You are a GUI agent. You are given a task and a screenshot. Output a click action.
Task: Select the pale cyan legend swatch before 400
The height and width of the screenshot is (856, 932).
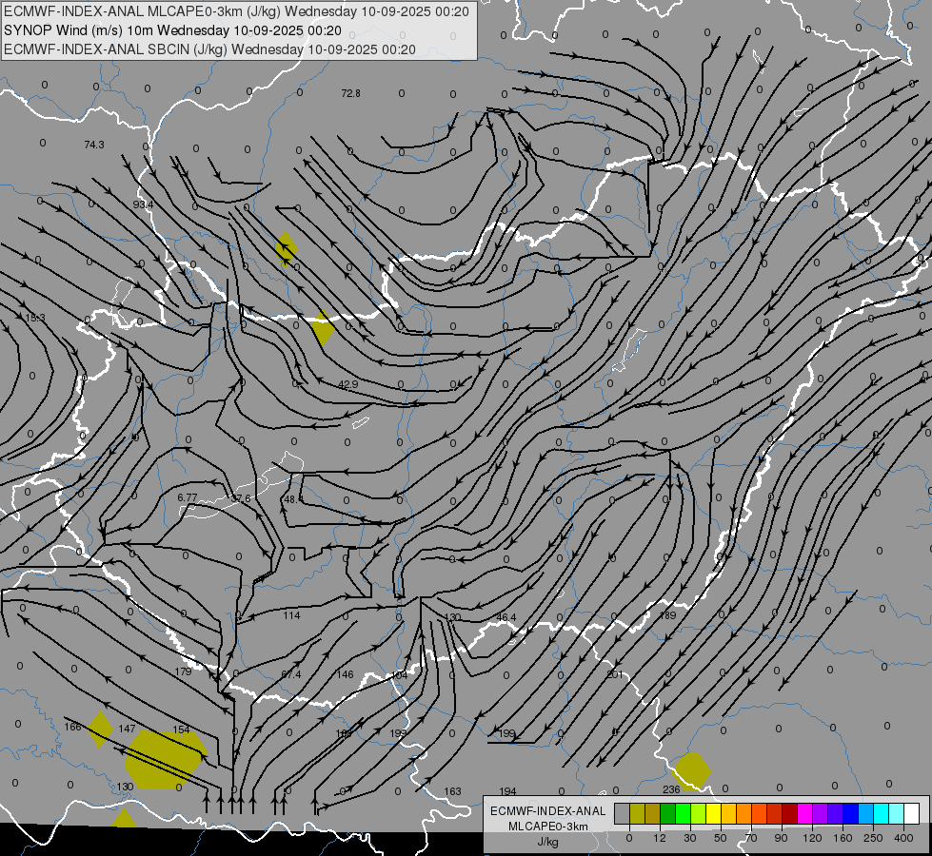coord(896,813)
